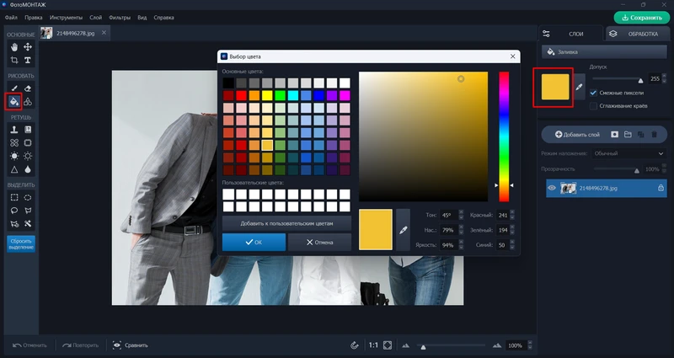
Task: Select the paint bucket Fill tool
Action: pos(14,101)
